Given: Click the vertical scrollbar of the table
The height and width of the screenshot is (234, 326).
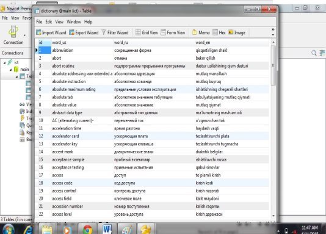Looking at the screenshot, I should click(x=273, y=129).
